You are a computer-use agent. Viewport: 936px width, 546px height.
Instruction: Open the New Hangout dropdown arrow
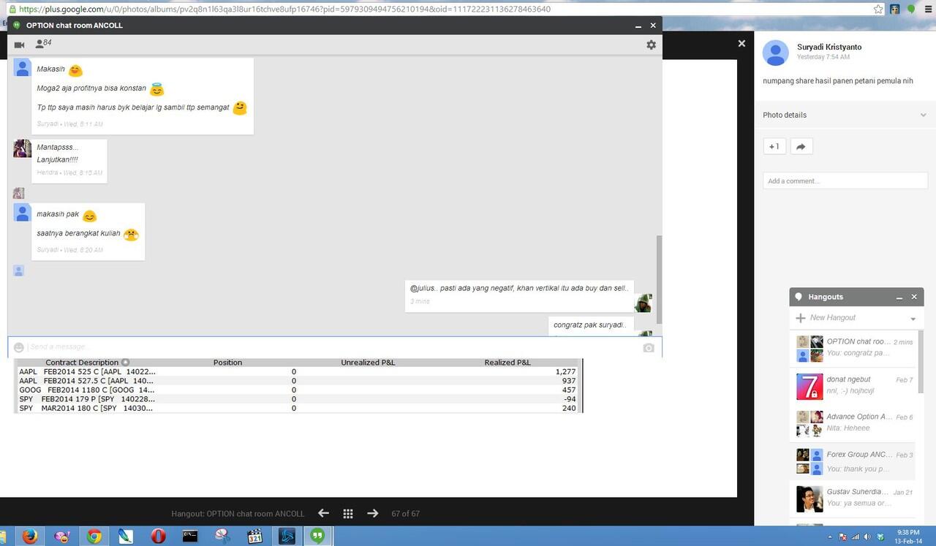click(913, 319)
